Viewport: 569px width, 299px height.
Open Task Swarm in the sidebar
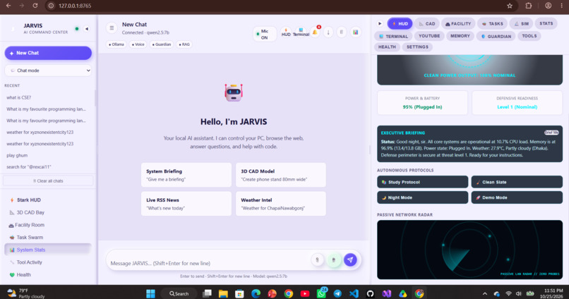point(48,238)
